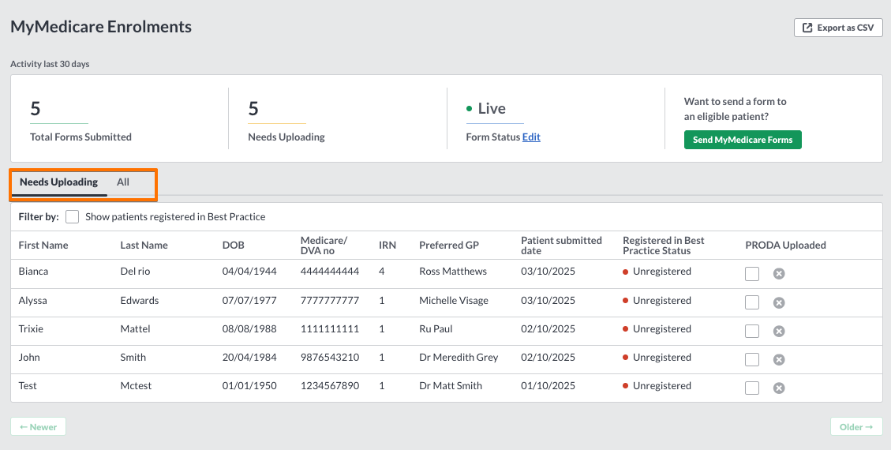Select the last name Mattel
Viewport: 891px width, 450px height.
click(x=135, y=329)
